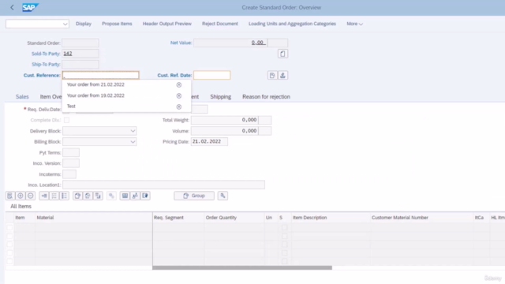Click the grayed-out link icon in item toolbar
The width and height of the screenshot is (505, 284).
111,196
